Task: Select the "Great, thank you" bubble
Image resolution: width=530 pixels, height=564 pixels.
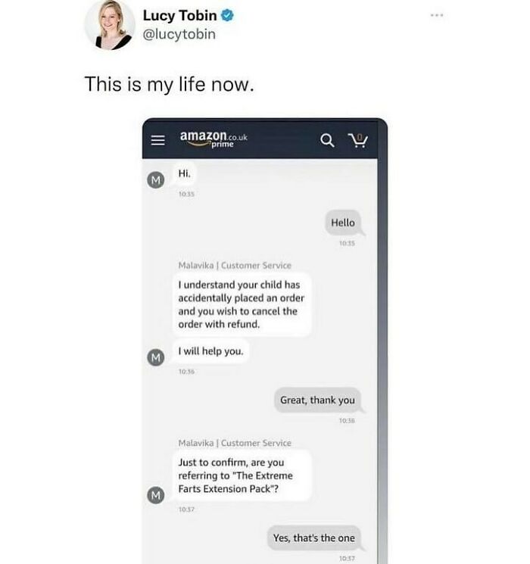Action: [317, 400]
